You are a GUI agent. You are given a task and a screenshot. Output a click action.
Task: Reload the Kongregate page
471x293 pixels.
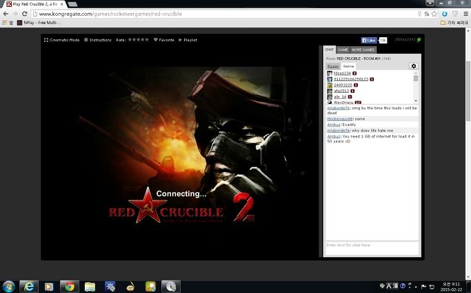pos(25,14)
